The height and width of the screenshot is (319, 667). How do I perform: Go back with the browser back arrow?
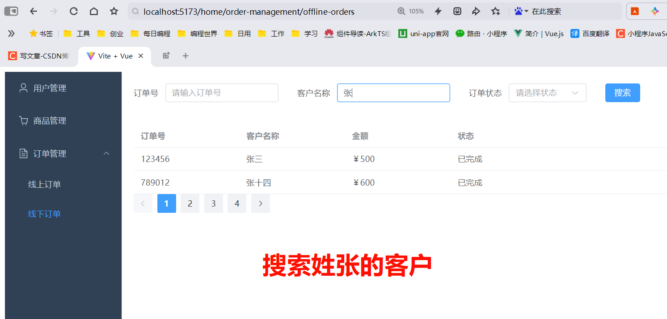tap(34, 11)
